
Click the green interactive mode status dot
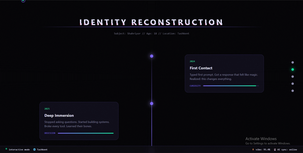point(6,149)
